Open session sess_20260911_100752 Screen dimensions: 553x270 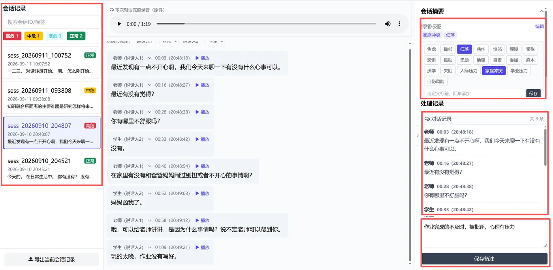[52, 63]
